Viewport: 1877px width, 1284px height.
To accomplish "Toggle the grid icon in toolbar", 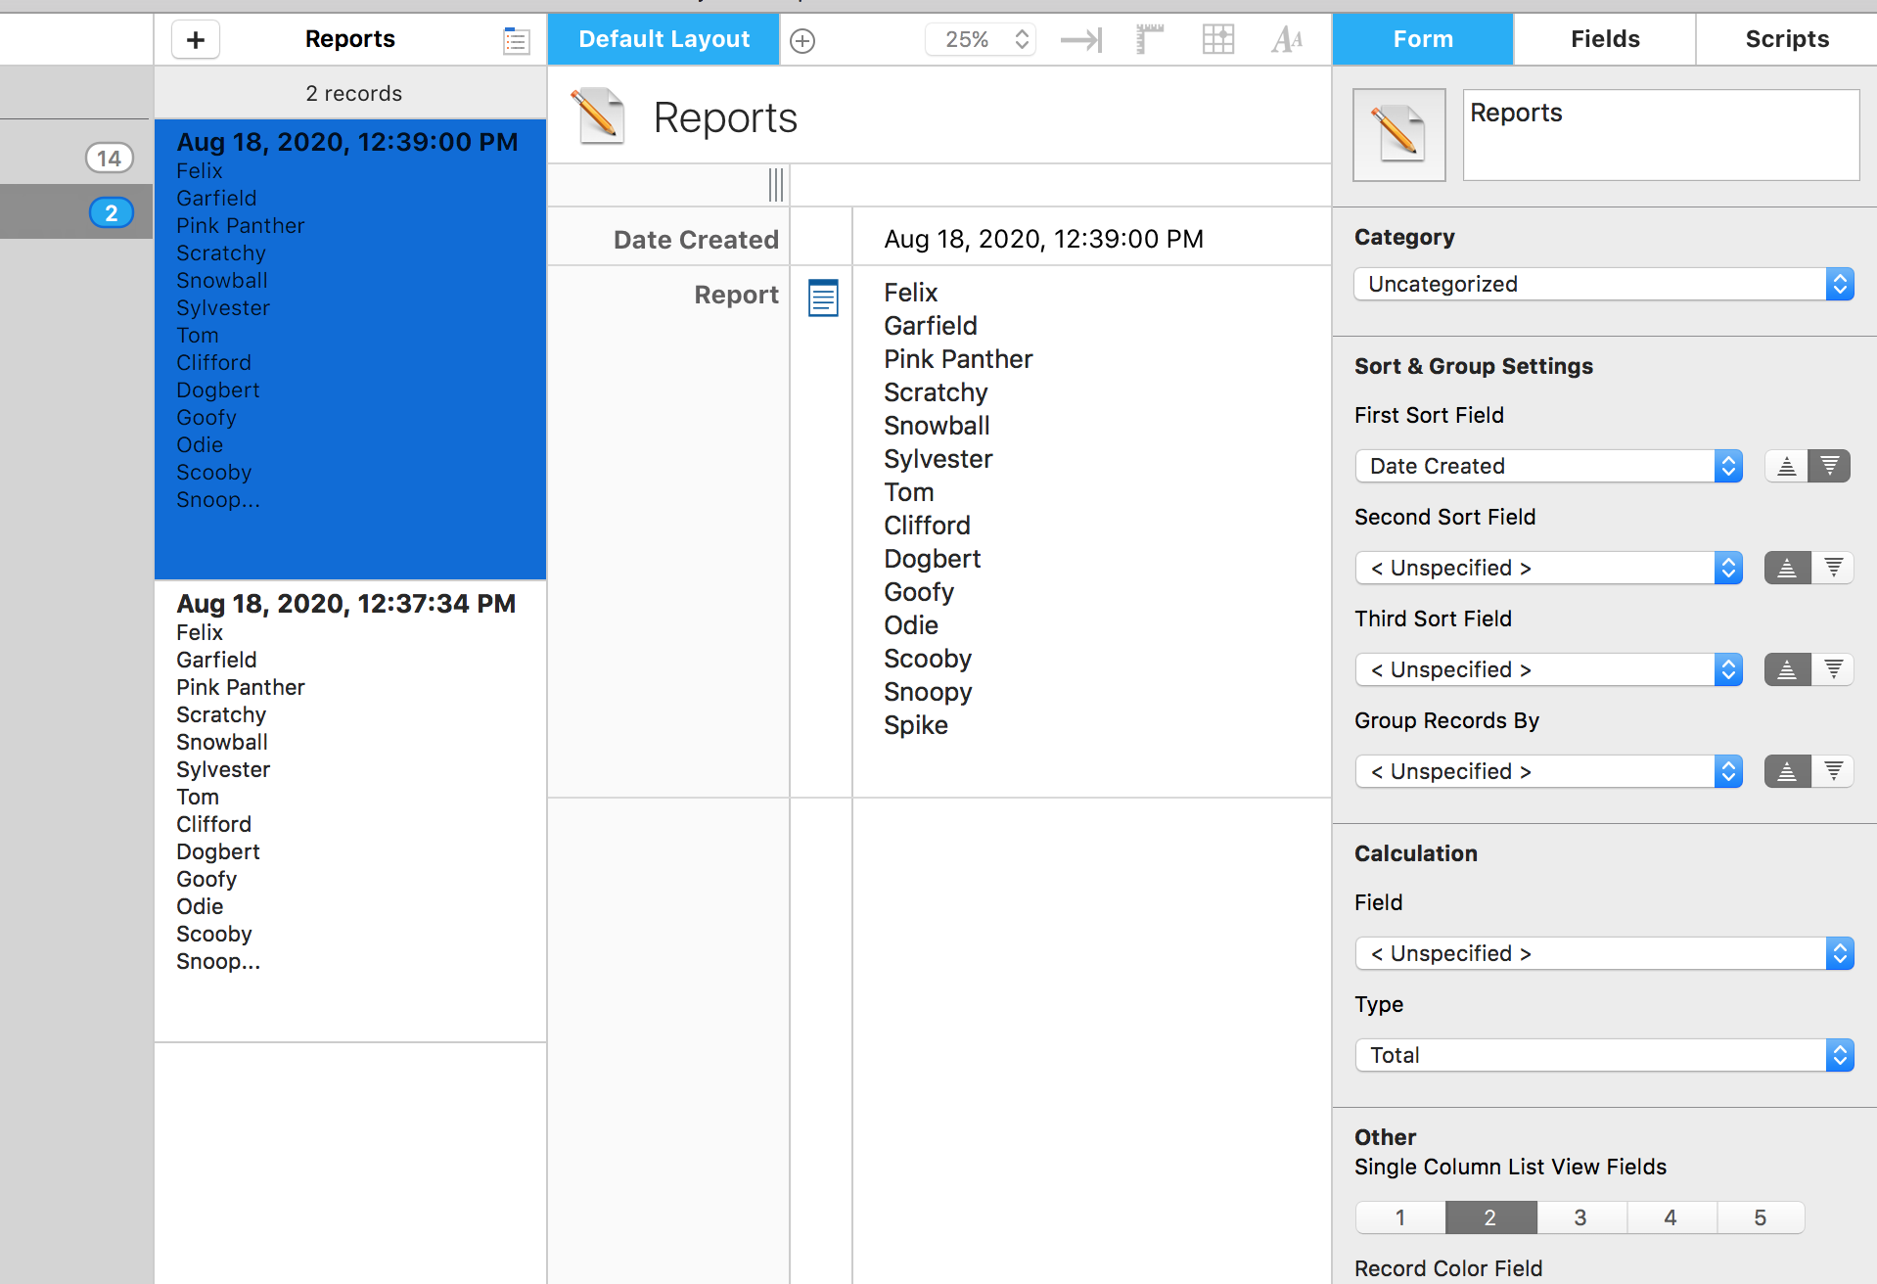I will (x=1217, y=40).
